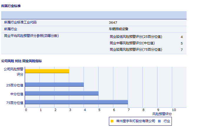This screenshot has height=128, width=206.
Task: Select the 常州星宇车灯股份有限公司 legend label
Action: click(135, 121)
